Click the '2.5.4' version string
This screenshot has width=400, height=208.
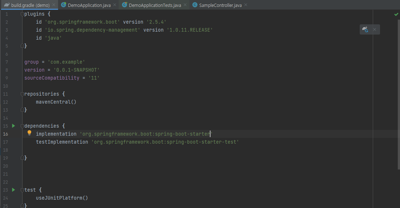(156, 22)
